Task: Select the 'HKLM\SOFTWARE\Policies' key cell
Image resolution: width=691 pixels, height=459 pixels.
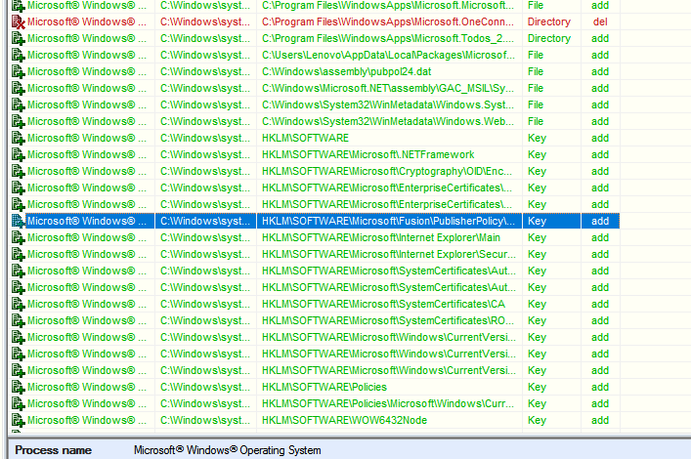Action: [324, 387]
